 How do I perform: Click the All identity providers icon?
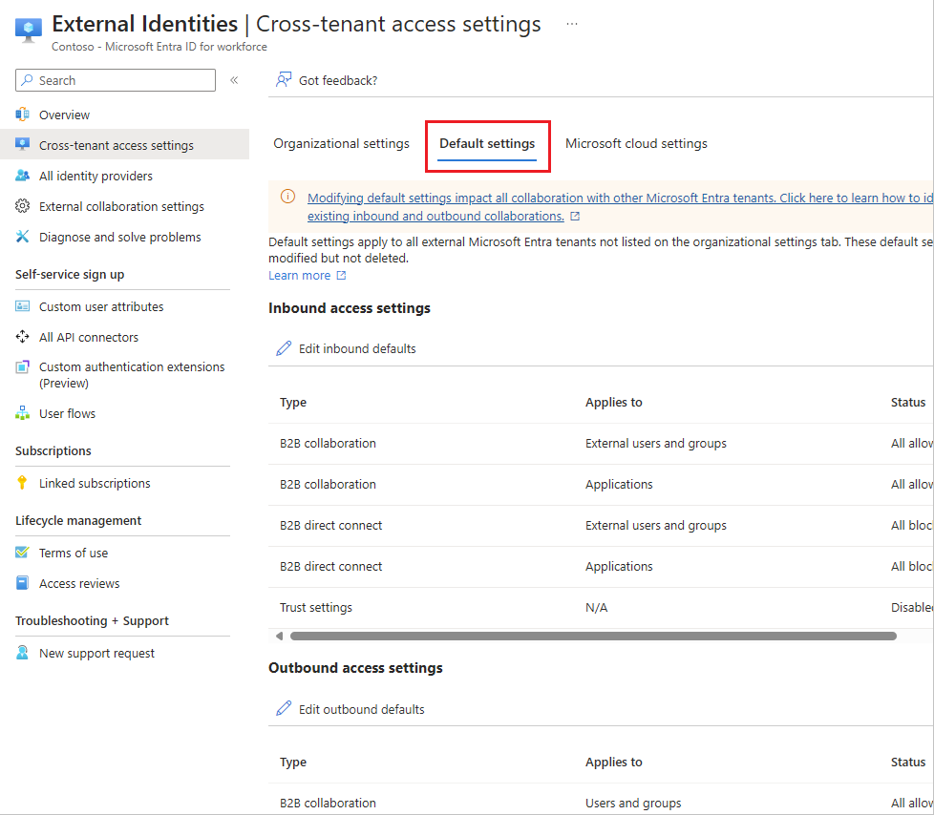pyautogui.click(x=23, y=176)
